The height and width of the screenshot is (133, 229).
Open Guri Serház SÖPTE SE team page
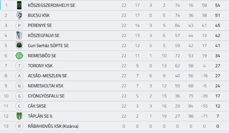[48, 46]
